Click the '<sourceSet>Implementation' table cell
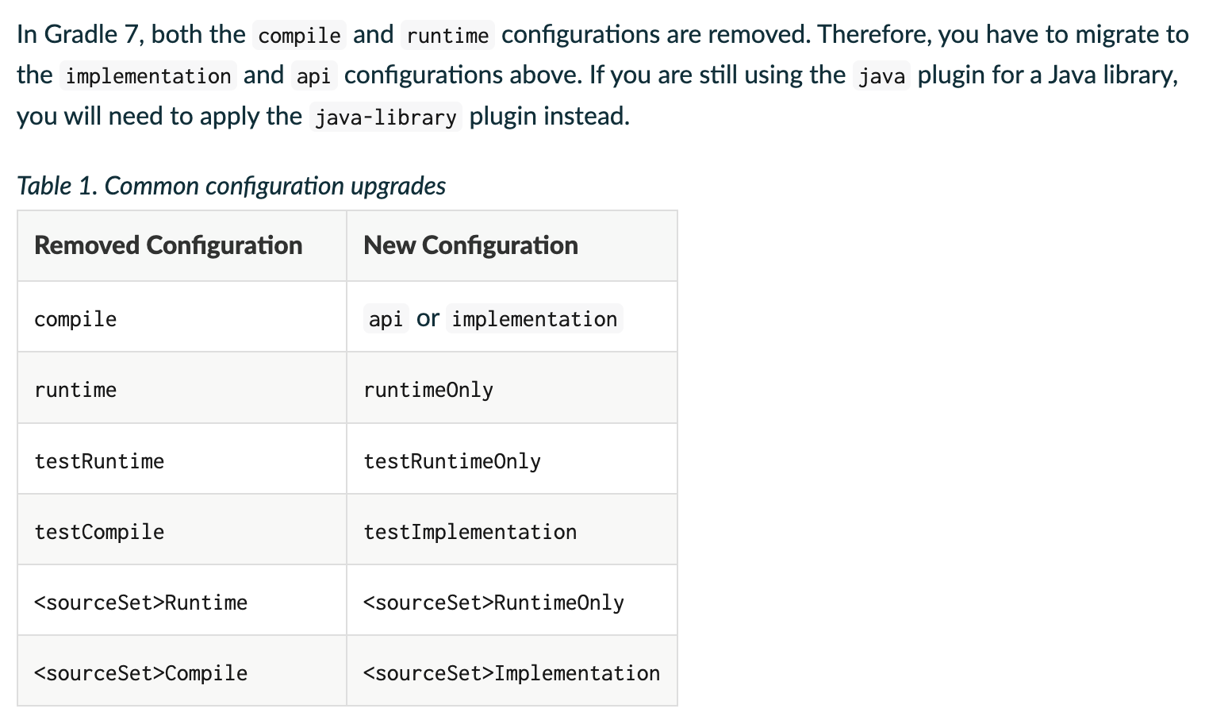Image resolution: width=1228 pixels, height=724 pixels. pos(512,671)
